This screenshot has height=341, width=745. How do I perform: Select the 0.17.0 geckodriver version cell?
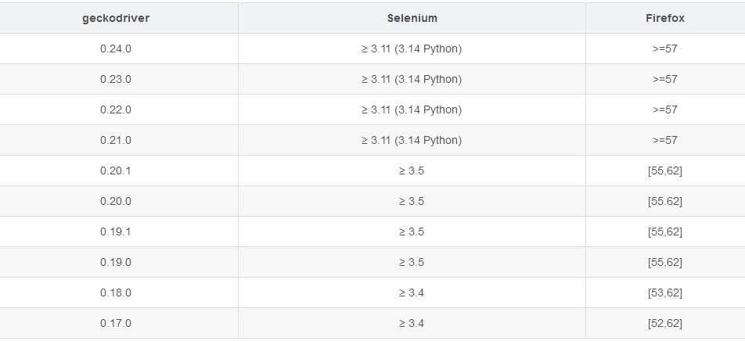click(116, 323)
